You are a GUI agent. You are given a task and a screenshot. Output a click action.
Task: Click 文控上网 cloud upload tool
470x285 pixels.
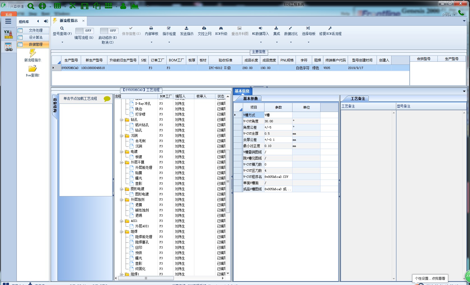tap(204, 31)
